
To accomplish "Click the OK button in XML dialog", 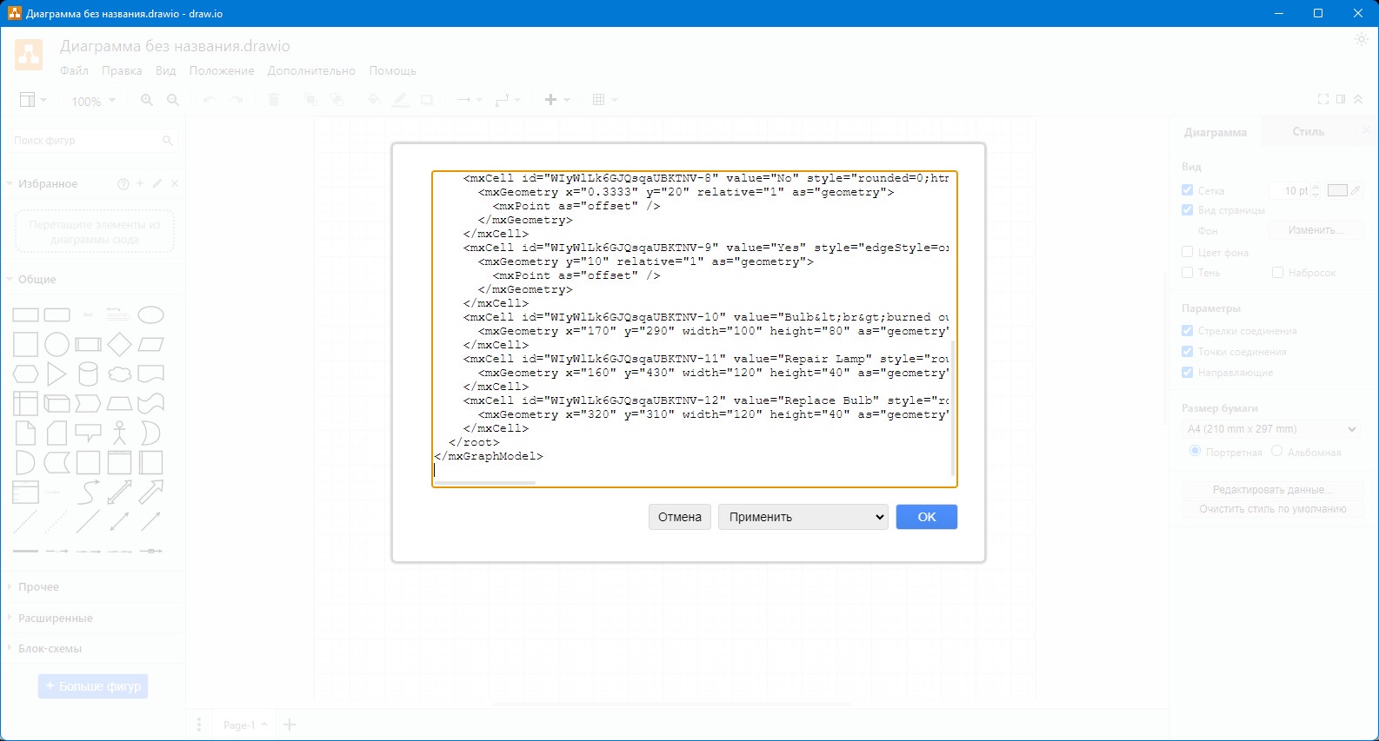I will (926, 517).
